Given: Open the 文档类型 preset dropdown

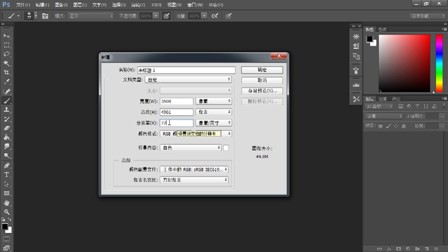Looking at the screenshot, I should tap(189, 79).
